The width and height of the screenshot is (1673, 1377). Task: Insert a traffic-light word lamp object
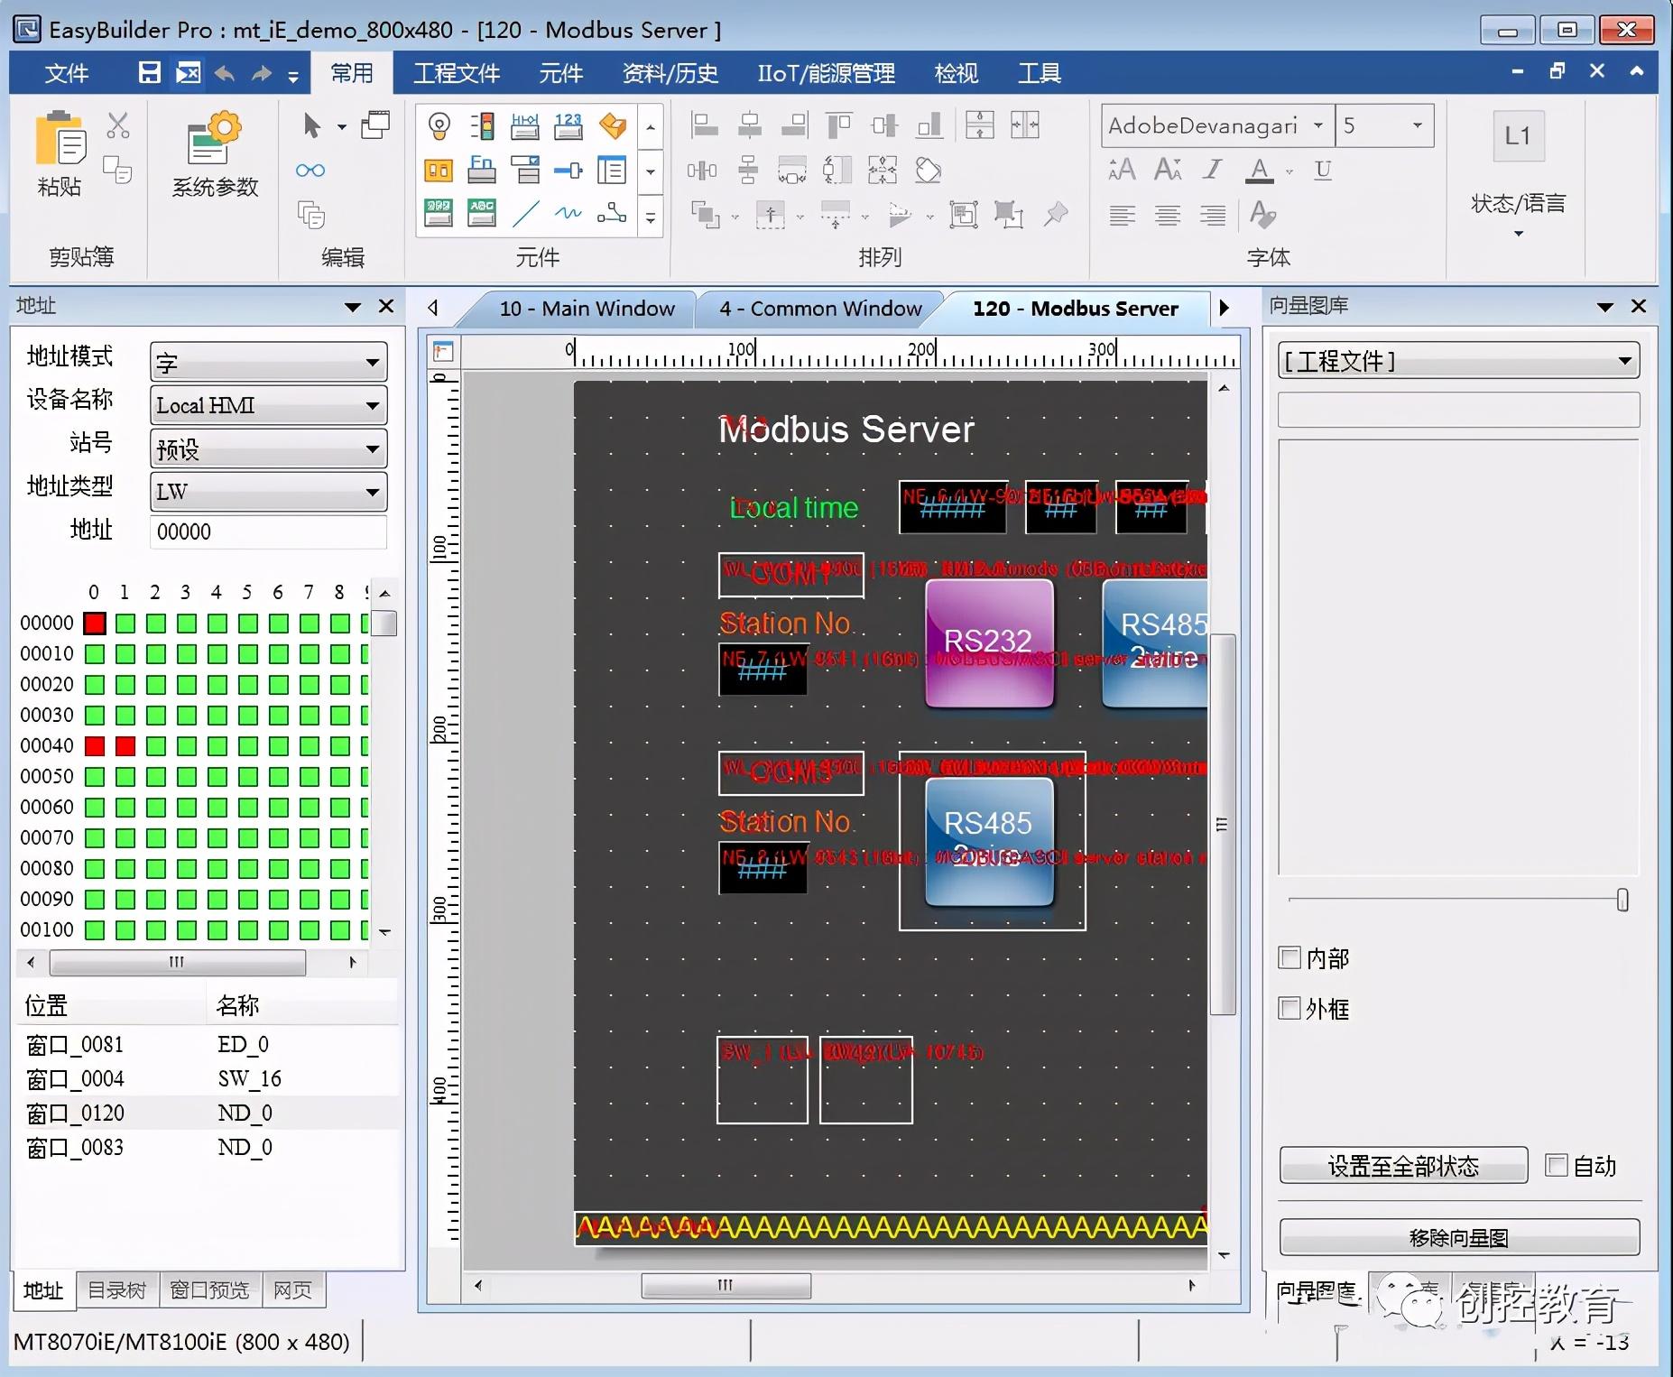pos(482,125)
